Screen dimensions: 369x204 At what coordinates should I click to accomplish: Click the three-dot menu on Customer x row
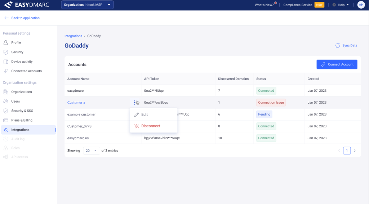pos(135,103)
